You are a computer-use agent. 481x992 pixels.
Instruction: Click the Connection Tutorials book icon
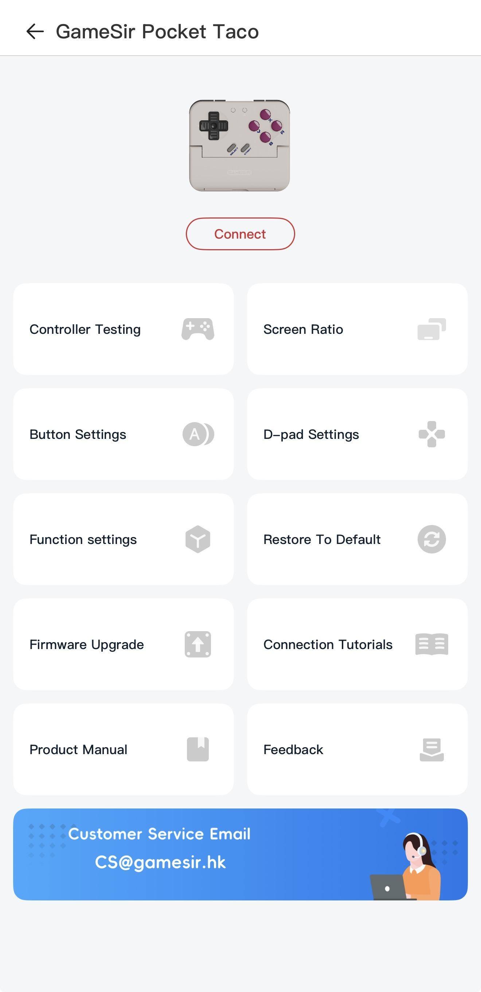pos(431,644)
